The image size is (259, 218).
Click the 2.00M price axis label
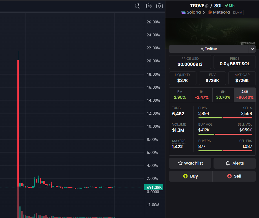pos(152,178)
